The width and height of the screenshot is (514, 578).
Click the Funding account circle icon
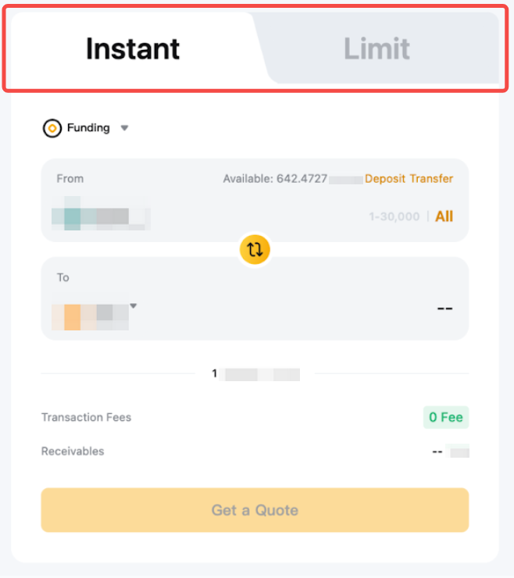tap(52, 128)
